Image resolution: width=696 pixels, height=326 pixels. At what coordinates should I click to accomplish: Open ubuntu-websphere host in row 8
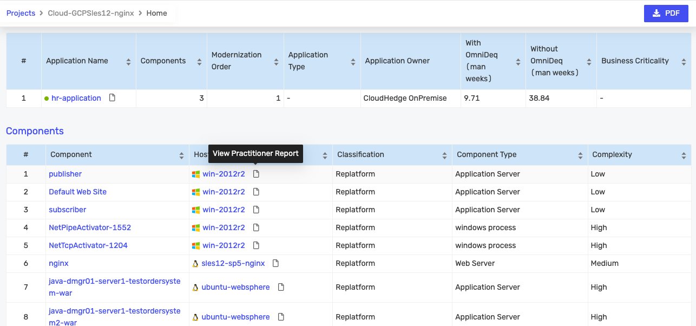(x=235, y=317)
